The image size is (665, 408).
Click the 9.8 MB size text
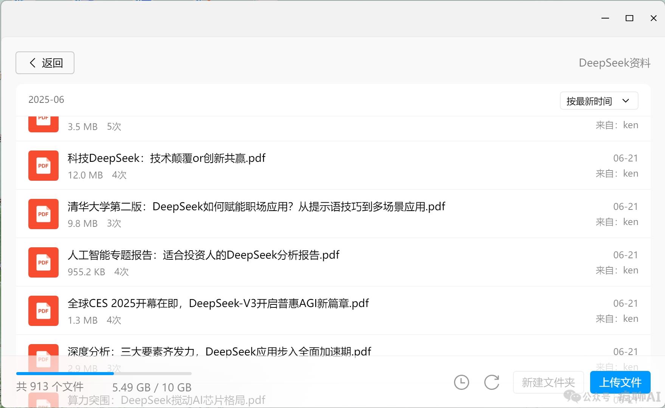tap(82, 223)
